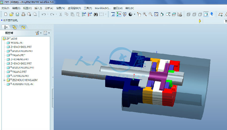Open the Redo history dropdown arrow

(x=56, y=14)
